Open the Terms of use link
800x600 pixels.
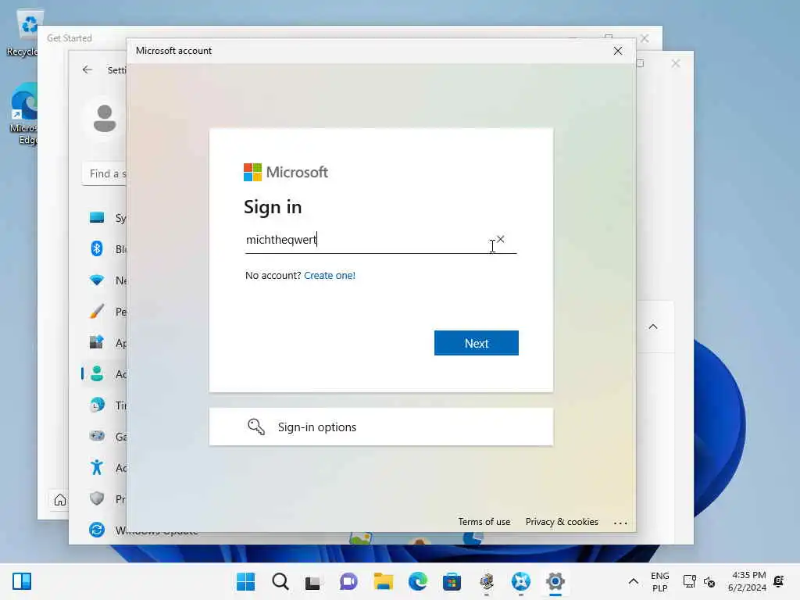(x=484, y=521)
